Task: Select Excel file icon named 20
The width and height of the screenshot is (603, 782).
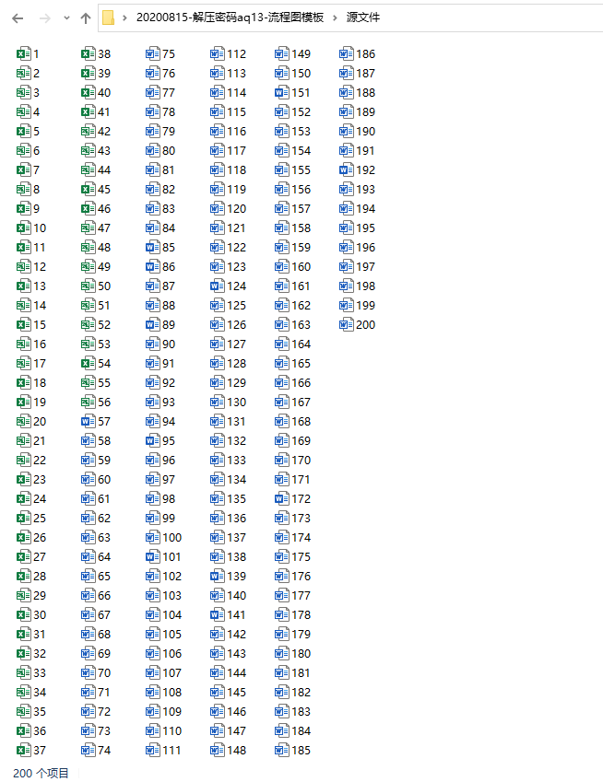Action: click(x=23, y=422)
